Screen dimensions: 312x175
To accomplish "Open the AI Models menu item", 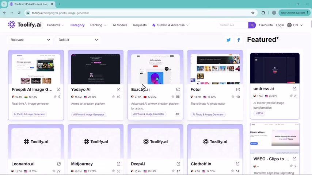I will point(120,25).
